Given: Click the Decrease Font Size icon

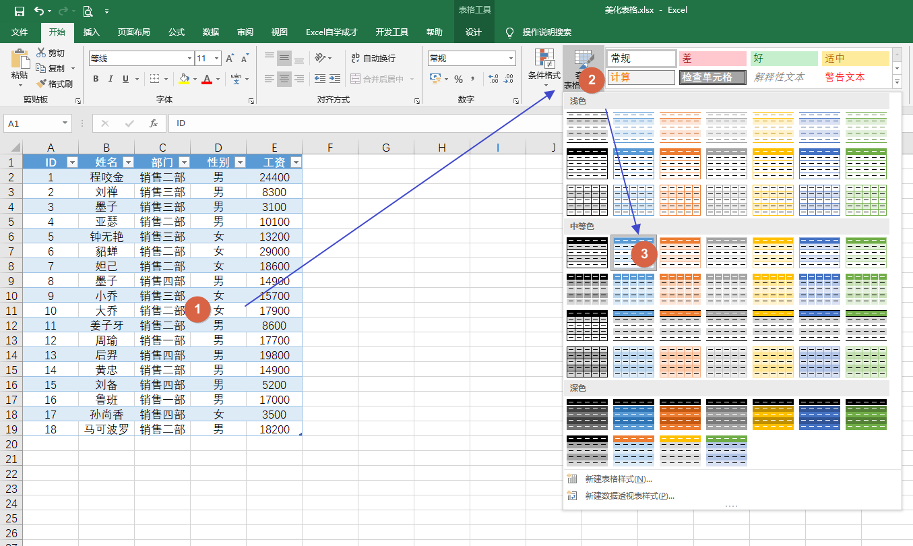Looking at the screenshot, I should (244, 59).
